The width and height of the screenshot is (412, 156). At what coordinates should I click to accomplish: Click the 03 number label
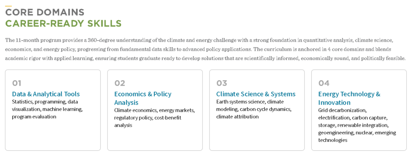pyautogui.click(x=222, y=83)
